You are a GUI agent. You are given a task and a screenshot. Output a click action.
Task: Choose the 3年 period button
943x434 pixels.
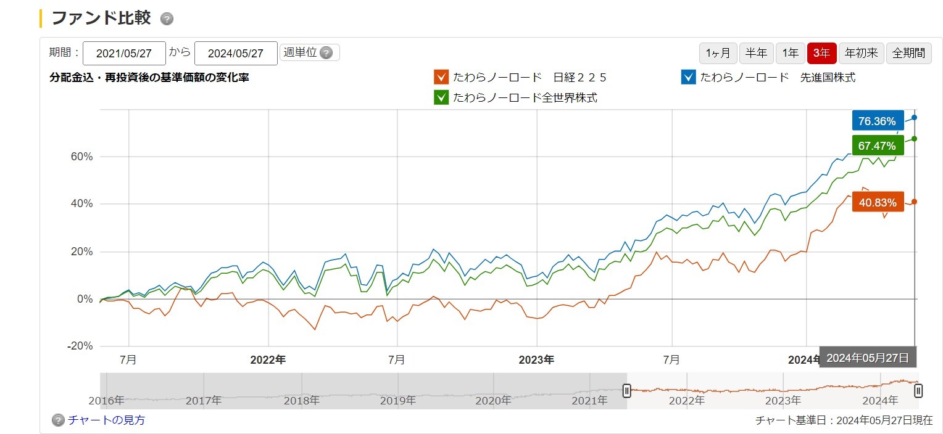[821, 53]
